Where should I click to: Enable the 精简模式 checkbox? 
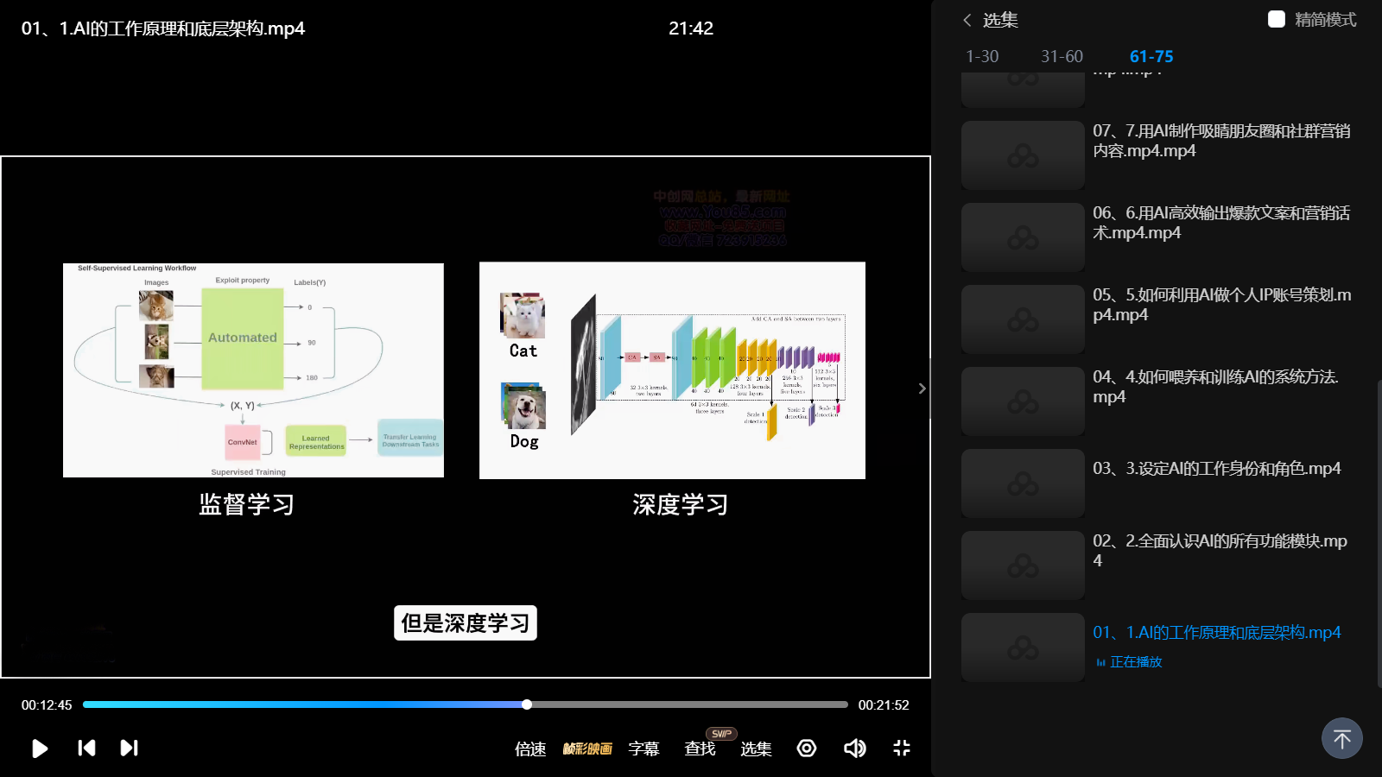pyautogui.click(x=1277, y=19)
